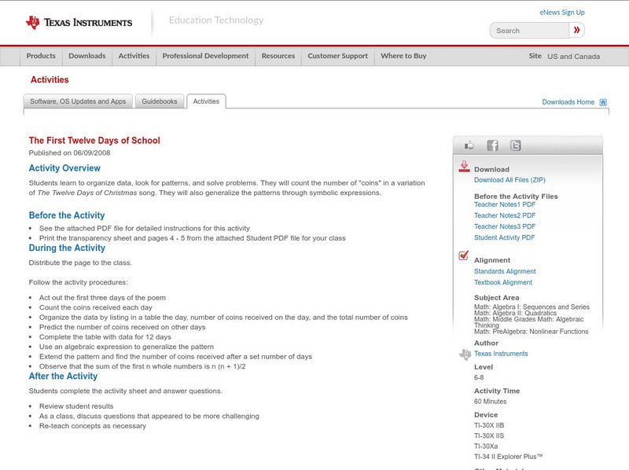Open the Activities navigation menu
The height and width of the screenshot is (470, 629).
click(x=134, y=56)
